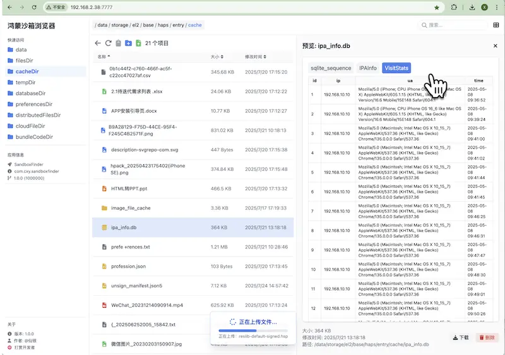
Task: Bookmark page with the star icon
Action: pyautogui.click(x=437, y=8)
